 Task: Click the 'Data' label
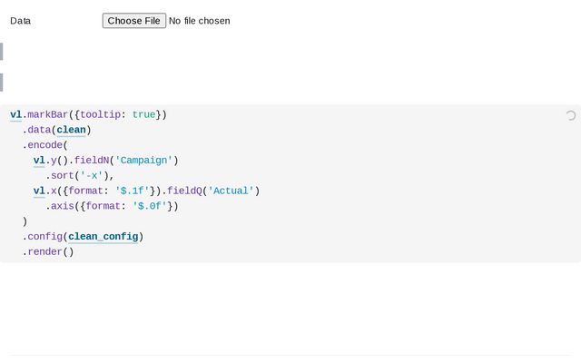[x=20, y=20]
